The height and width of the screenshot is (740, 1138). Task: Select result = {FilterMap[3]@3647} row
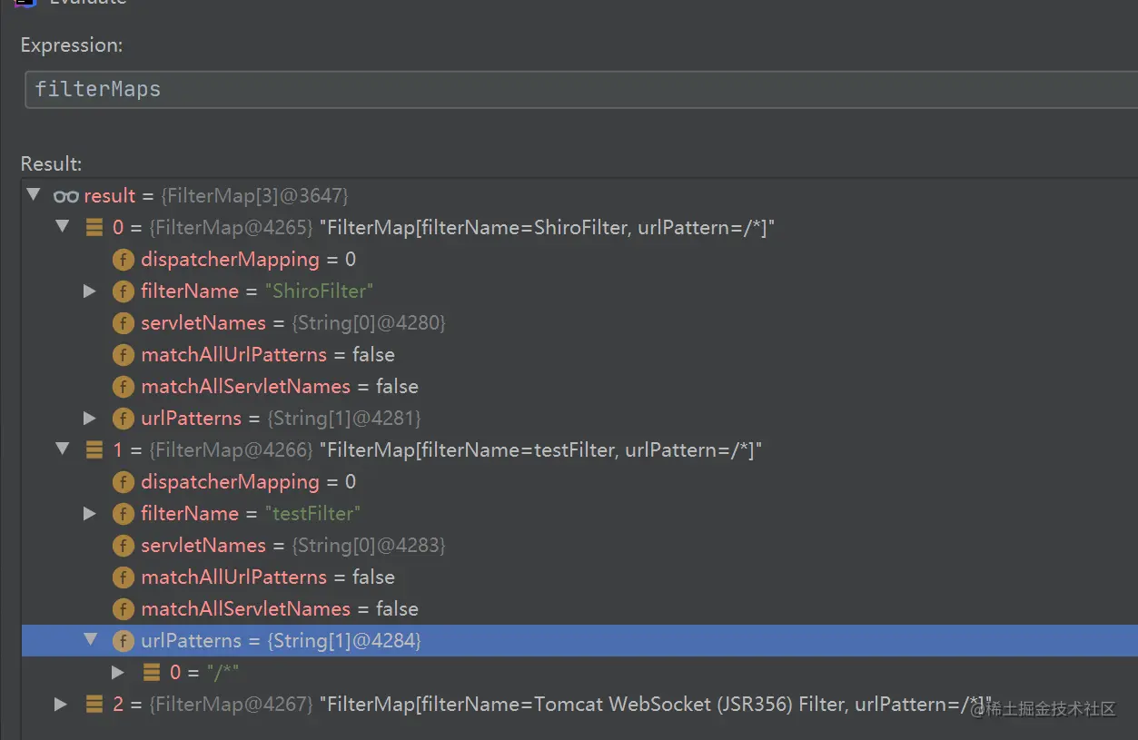pyautogui.click(x=579, y=196)
